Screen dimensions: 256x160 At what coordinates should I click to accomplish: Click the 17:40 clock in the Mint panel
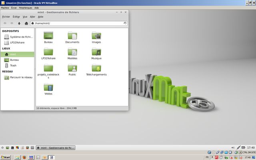(251, 148)
